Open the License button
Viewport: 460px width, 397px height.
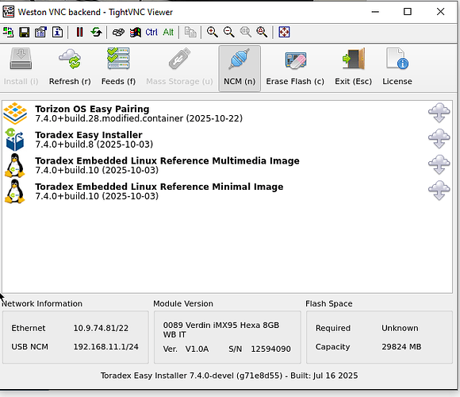(397, 67)
